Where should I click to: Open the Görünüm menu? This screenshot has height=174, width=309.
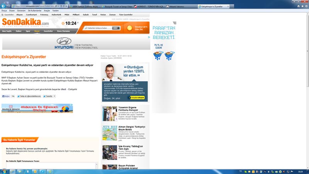[x=21, y=11]
